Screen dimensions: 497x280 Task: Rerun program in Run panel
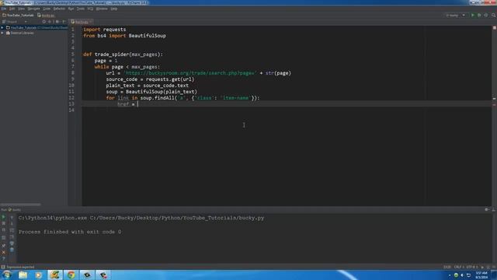pyautogui.click(x=3, y=218)
